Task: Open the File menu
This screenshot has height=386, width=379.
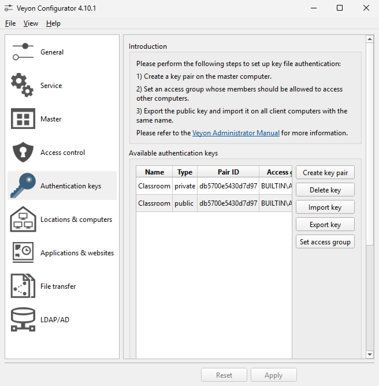Action: tap(10, 23)
